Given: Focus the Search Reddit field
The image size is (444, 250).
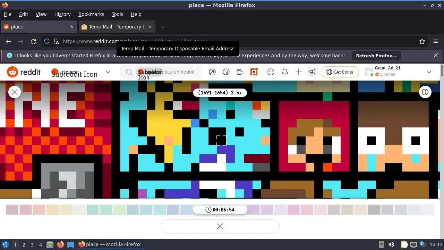Looking at the screenshot, I should click(x=161, y=72).
